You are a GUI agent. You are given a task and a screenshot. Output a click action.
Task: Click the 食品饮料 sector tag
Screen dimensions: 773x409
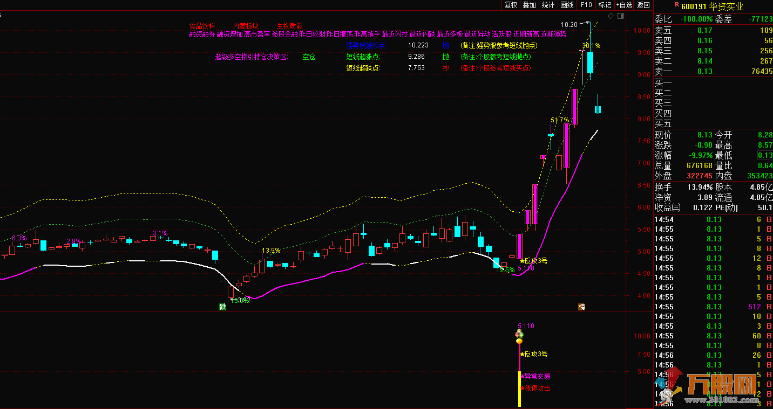tap(202, 26)
